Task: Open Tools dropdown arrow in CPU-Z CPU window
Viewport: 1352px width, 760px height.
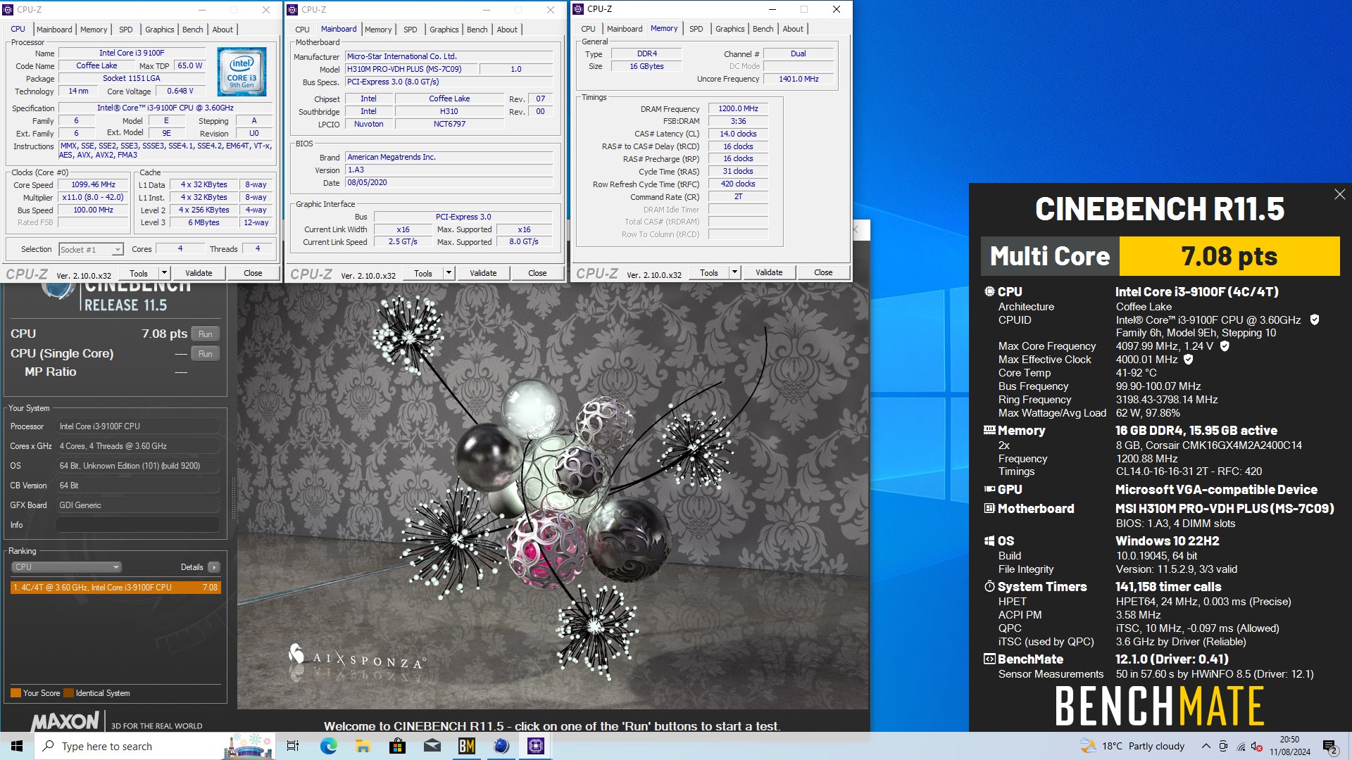Action: coord(164,273)
